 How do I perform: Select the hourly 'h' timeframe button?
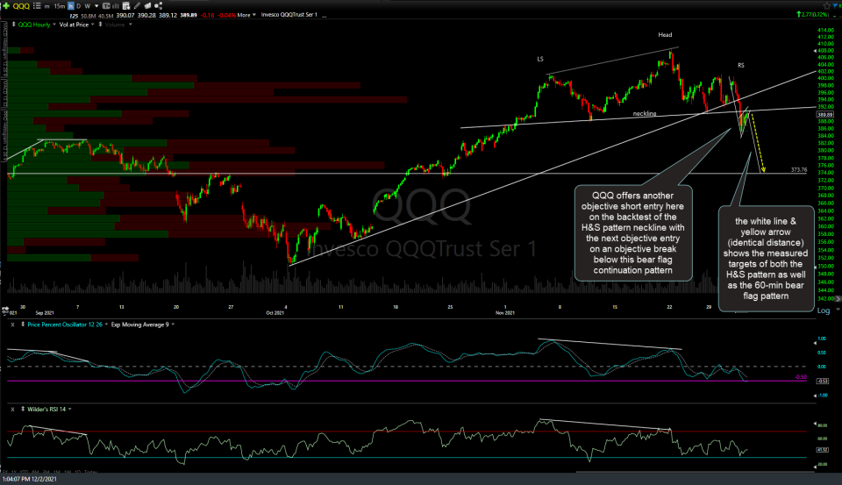(71, 6)
